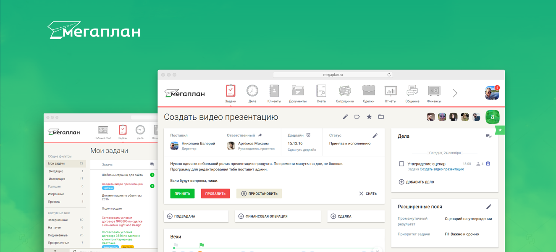Follow the Создать видео презентацию link in Дела panel
Viewport: 556px width, 252px height.
[442, 169]
